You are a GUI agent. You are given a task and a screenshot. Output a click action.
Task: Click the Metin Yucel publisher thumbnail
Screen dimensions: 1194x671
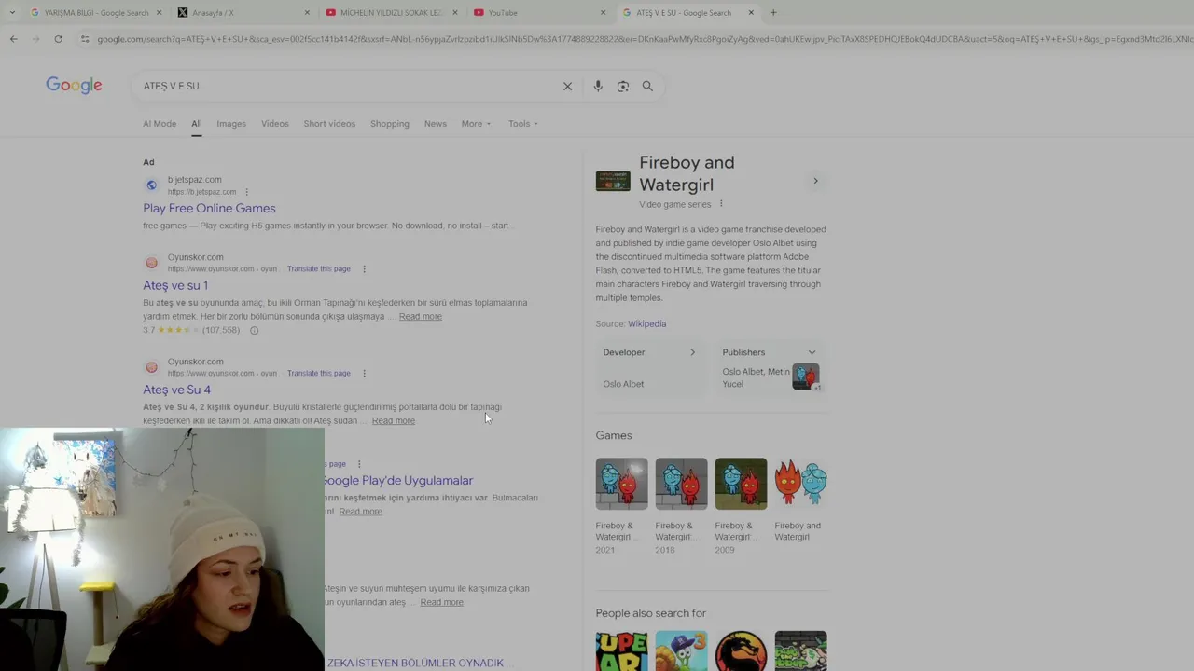[806, 377]
